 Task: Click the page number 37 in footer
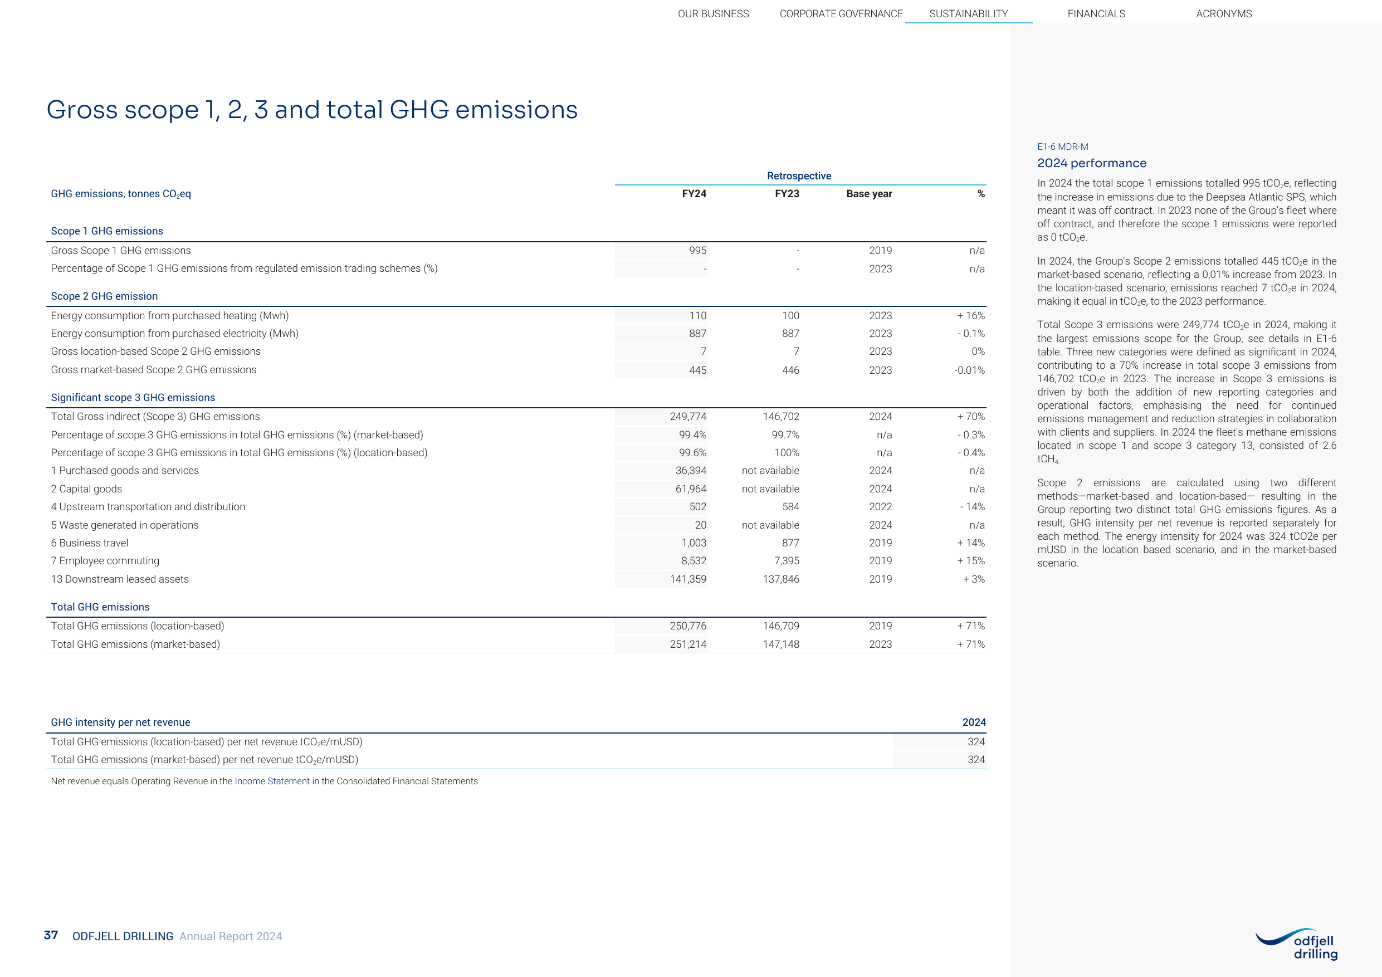(51, 935)
